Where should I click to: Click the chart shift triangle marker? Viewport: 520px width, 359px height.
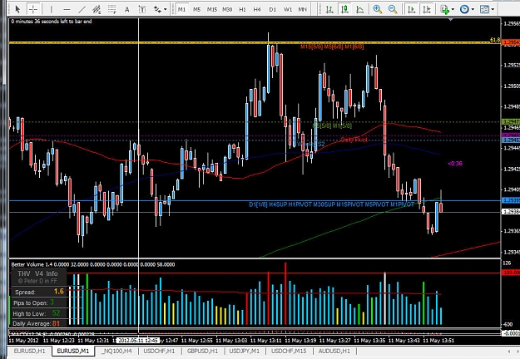pos(451,20)
